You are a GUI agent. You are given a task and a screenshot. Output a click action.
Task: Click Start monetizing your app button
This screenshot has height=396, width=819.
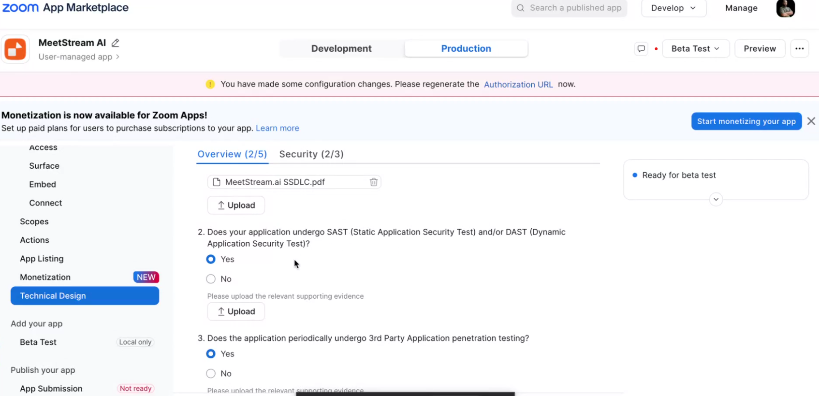pyautogui.click(x=746, y=121)
